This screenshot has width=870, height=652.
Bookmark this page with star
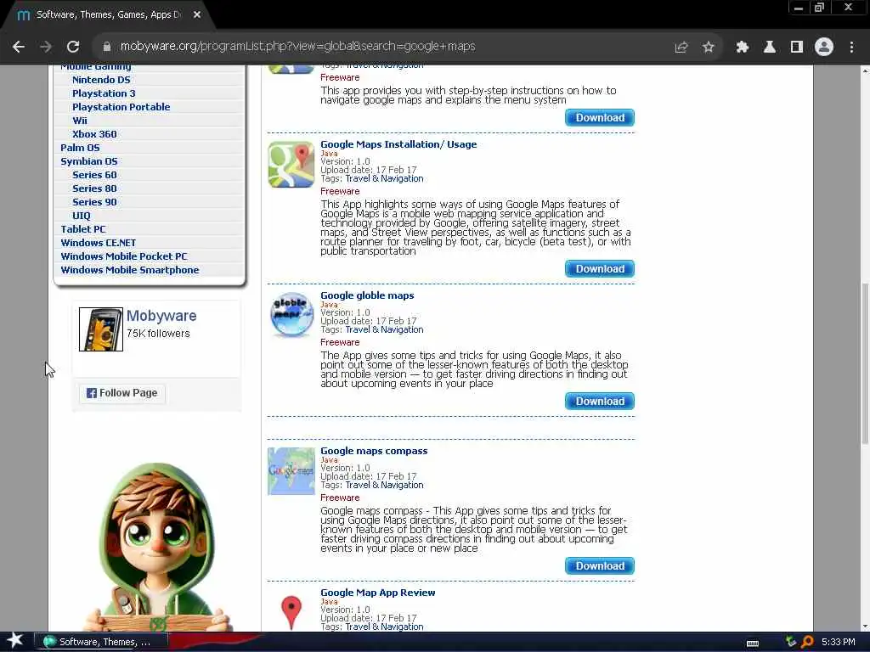click(709, 48)
